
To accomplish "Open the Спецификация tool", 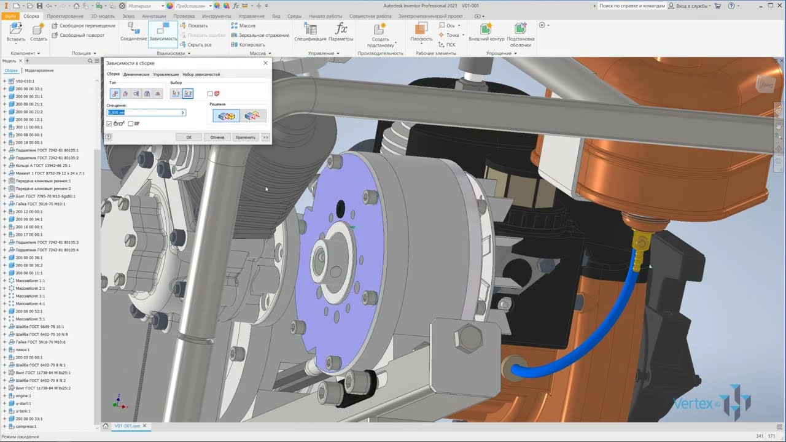I will tap(310, 32).
